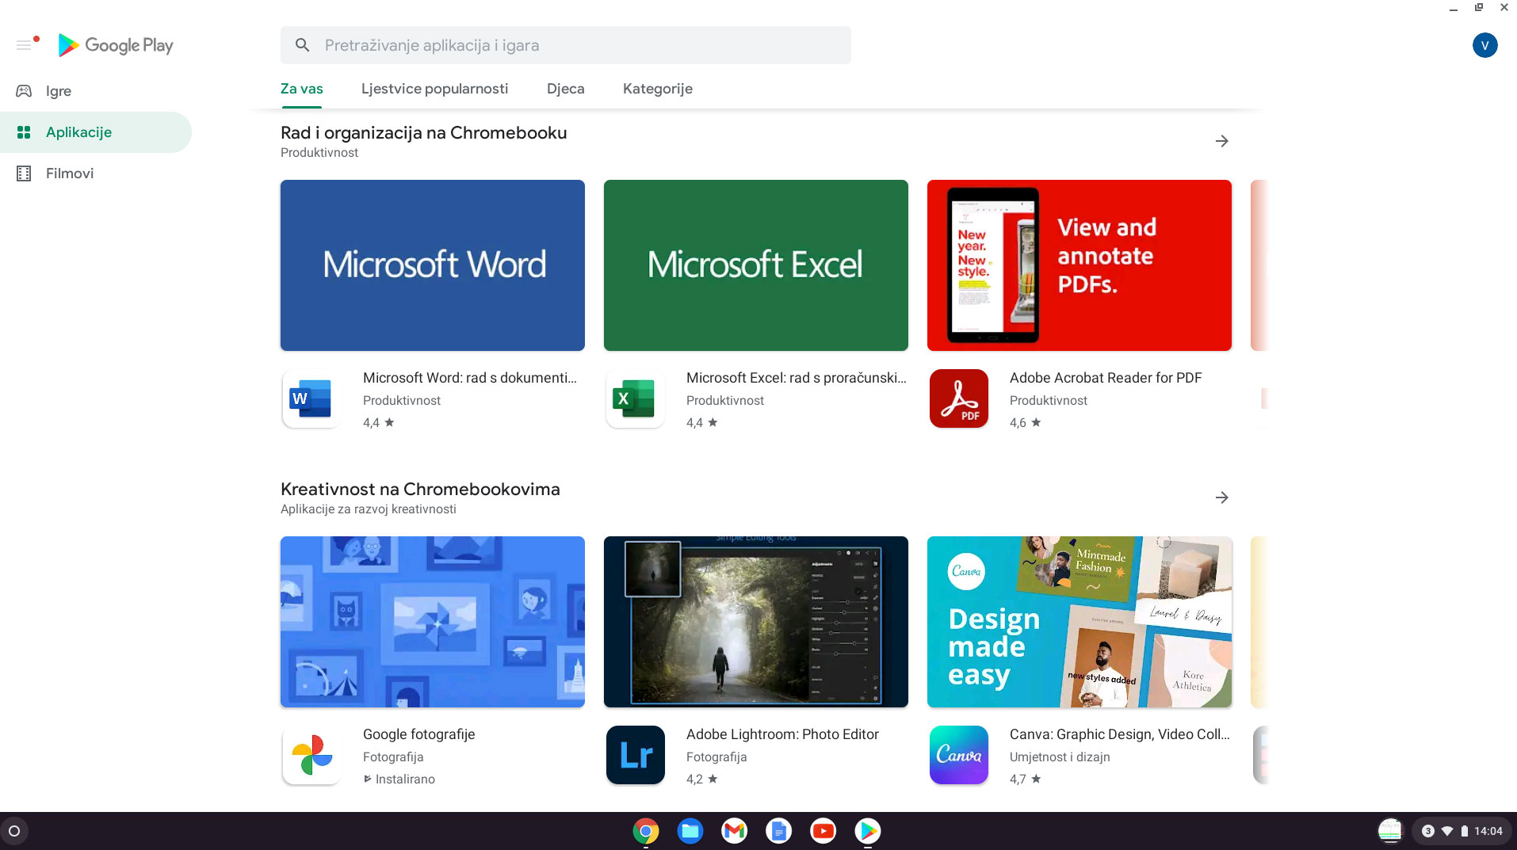The image size is (1517, 850).
Task: Open the Files app in shelf
Action: point(690,831)
